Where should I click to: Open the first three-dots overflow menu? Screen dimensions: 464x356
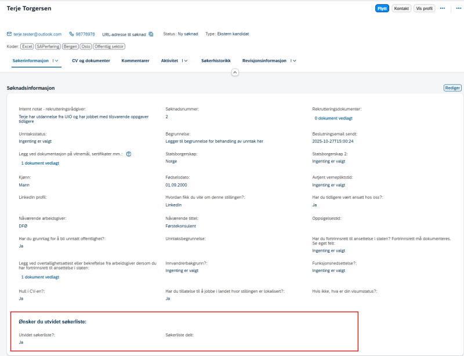click(x=443, y=8)
